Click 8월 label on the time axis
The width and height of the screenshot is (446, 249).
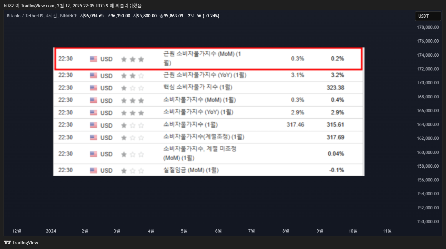[x=286, y=231]
